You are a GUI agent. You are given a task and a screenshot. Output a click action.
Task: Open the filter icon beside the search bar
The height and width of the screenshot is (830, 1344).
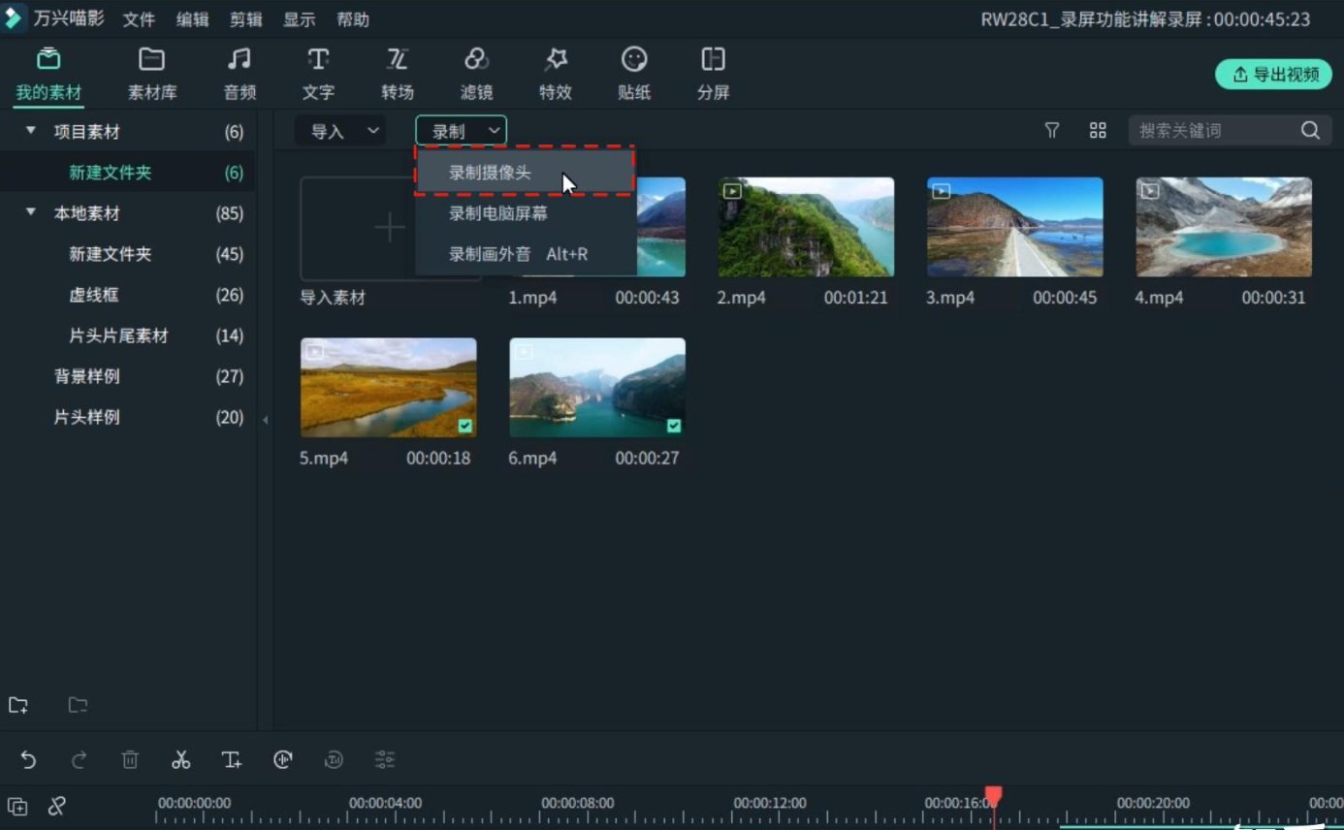coord(1051,130)
